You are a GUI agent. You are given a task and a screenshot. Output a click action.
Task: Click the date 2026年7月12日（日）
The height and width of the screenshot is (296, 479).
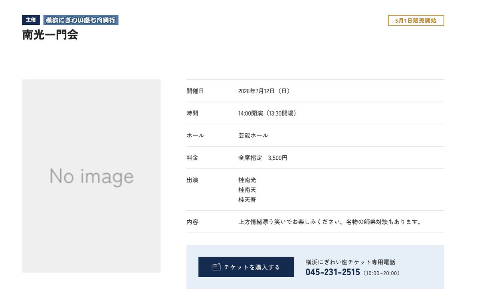point(264,91)
